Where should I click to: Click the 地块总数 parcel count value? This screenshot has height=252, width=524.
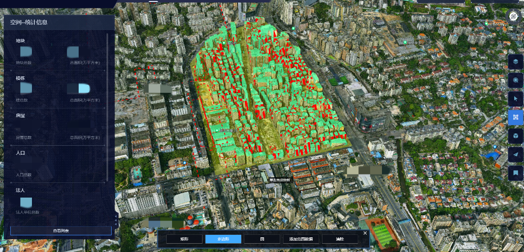(x=26, y=51)
